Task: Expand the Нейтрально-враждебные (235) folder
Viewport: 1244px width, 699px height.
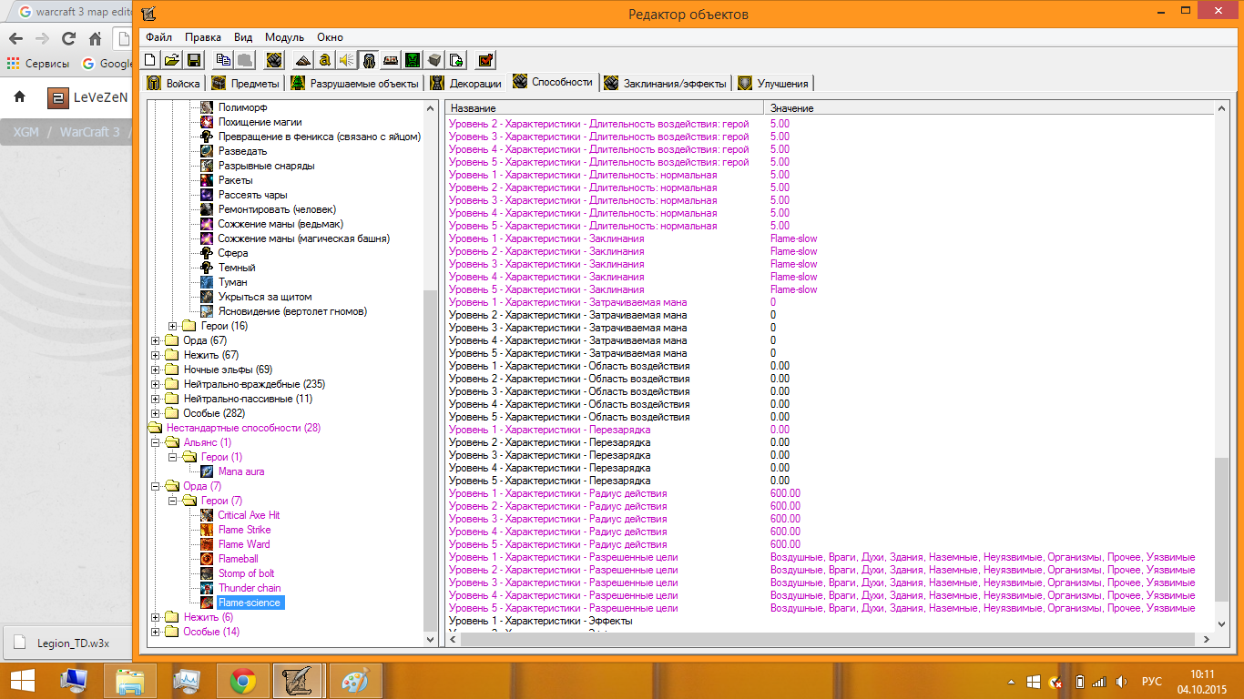Action: (156, 384)
